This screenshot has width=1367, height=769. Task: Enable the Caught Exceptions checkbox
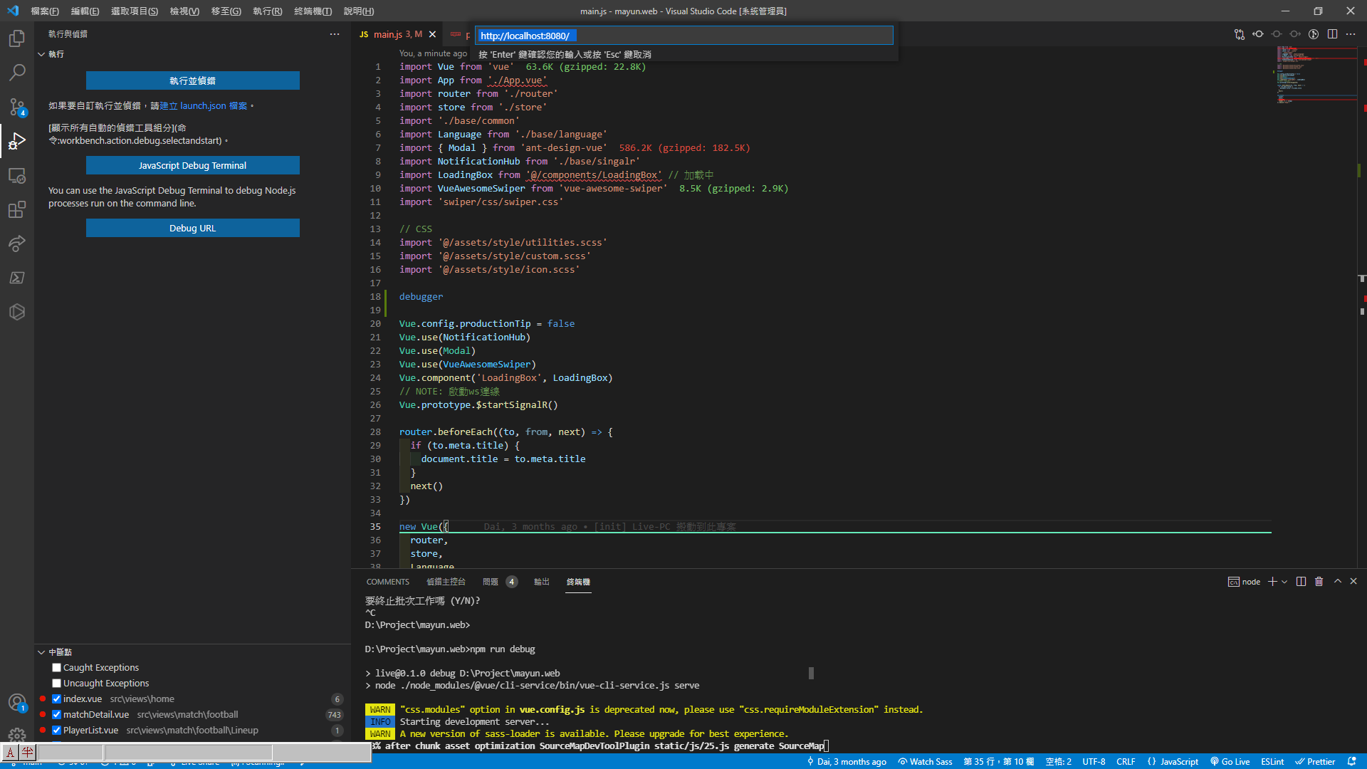(x=56, y=667)
